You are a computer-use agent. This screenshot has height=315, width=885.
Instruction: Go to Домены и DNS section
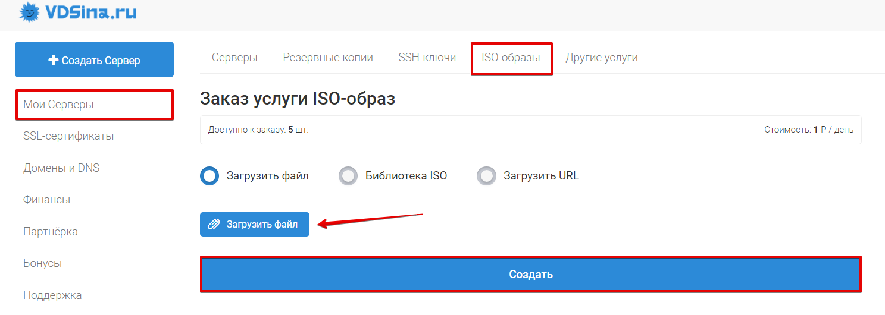(61, 168)
